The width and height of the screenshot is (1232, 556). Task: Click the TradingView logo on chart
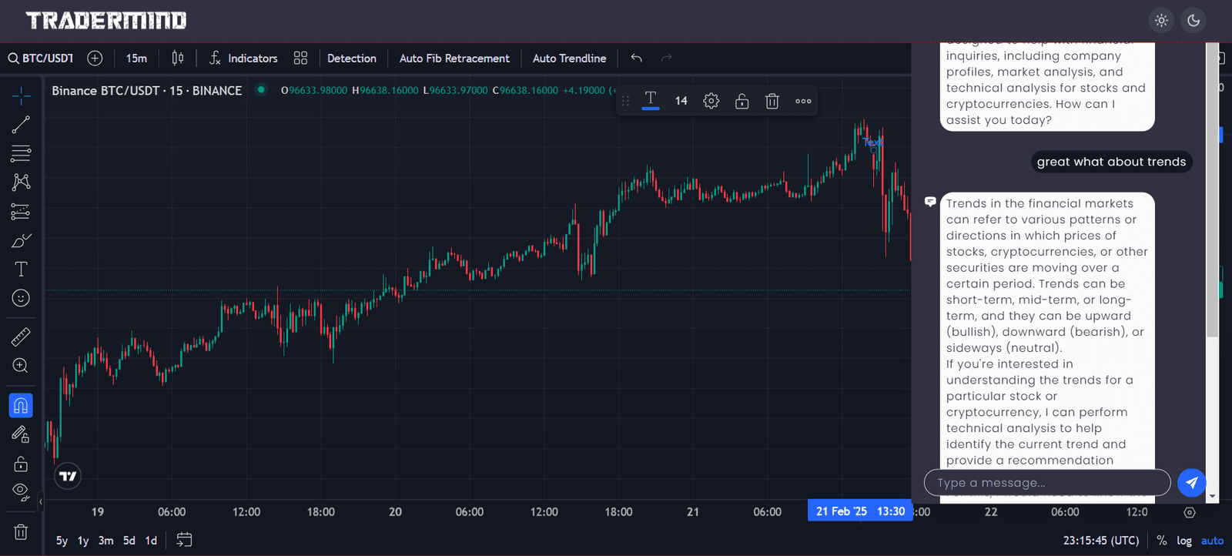69,476
